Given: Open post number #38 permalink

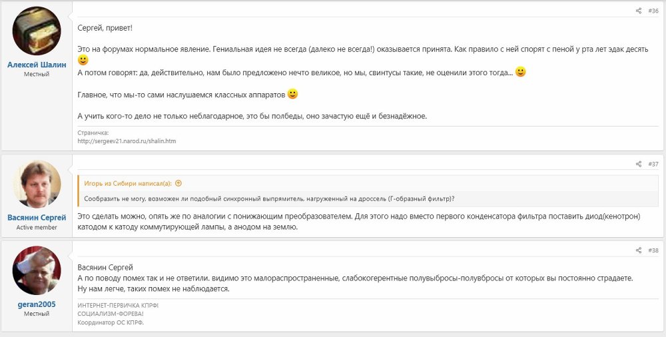Looking at the screenshot, I should coord(653,250).
